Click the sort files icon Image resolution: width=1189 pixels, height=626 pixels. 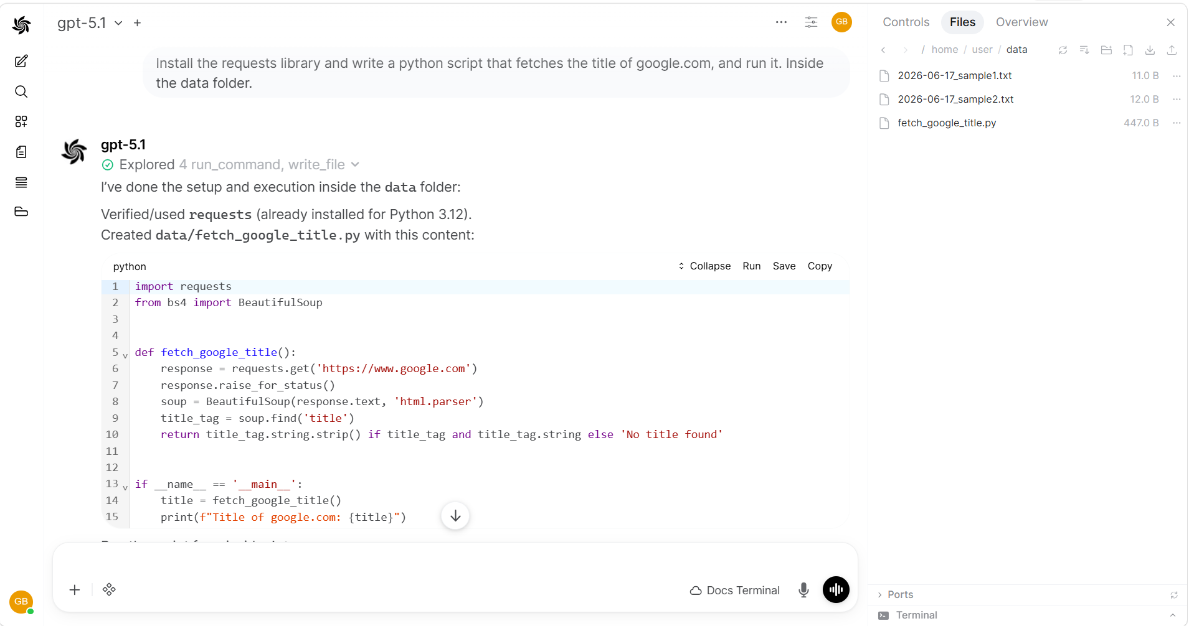1084,50
